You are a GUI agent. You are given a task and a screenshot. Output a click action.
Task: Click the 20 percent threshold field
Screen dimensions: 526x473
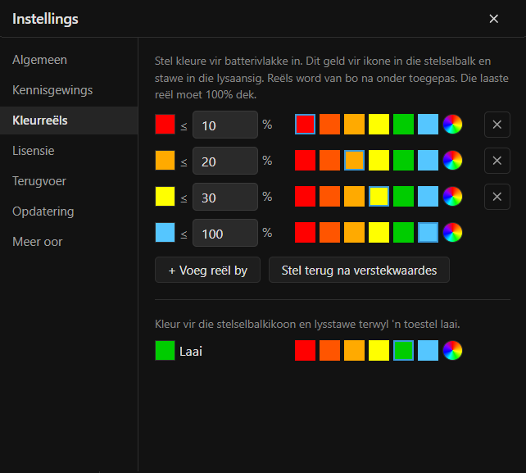225,161
